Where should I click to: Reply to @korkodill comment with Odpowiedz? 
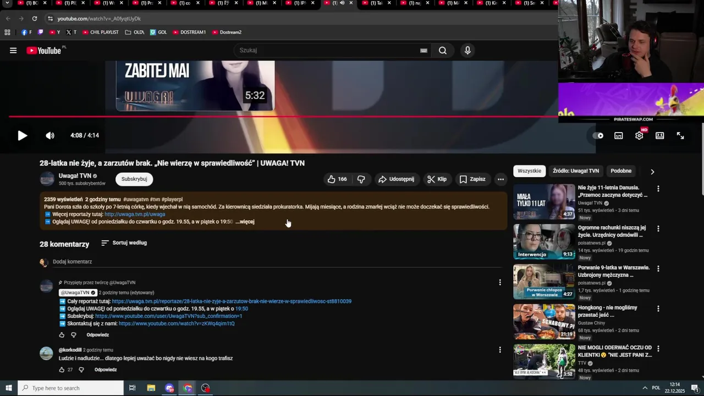pos(106,370)
